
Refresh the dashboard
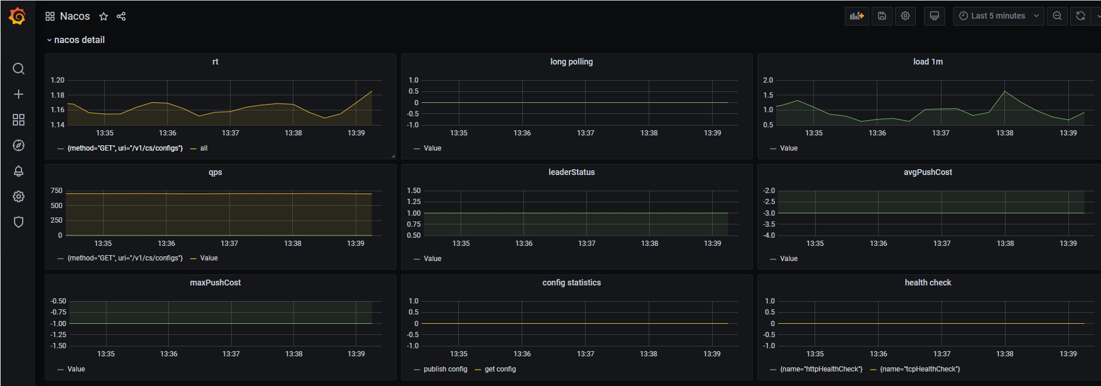[x=1081, y=16]
